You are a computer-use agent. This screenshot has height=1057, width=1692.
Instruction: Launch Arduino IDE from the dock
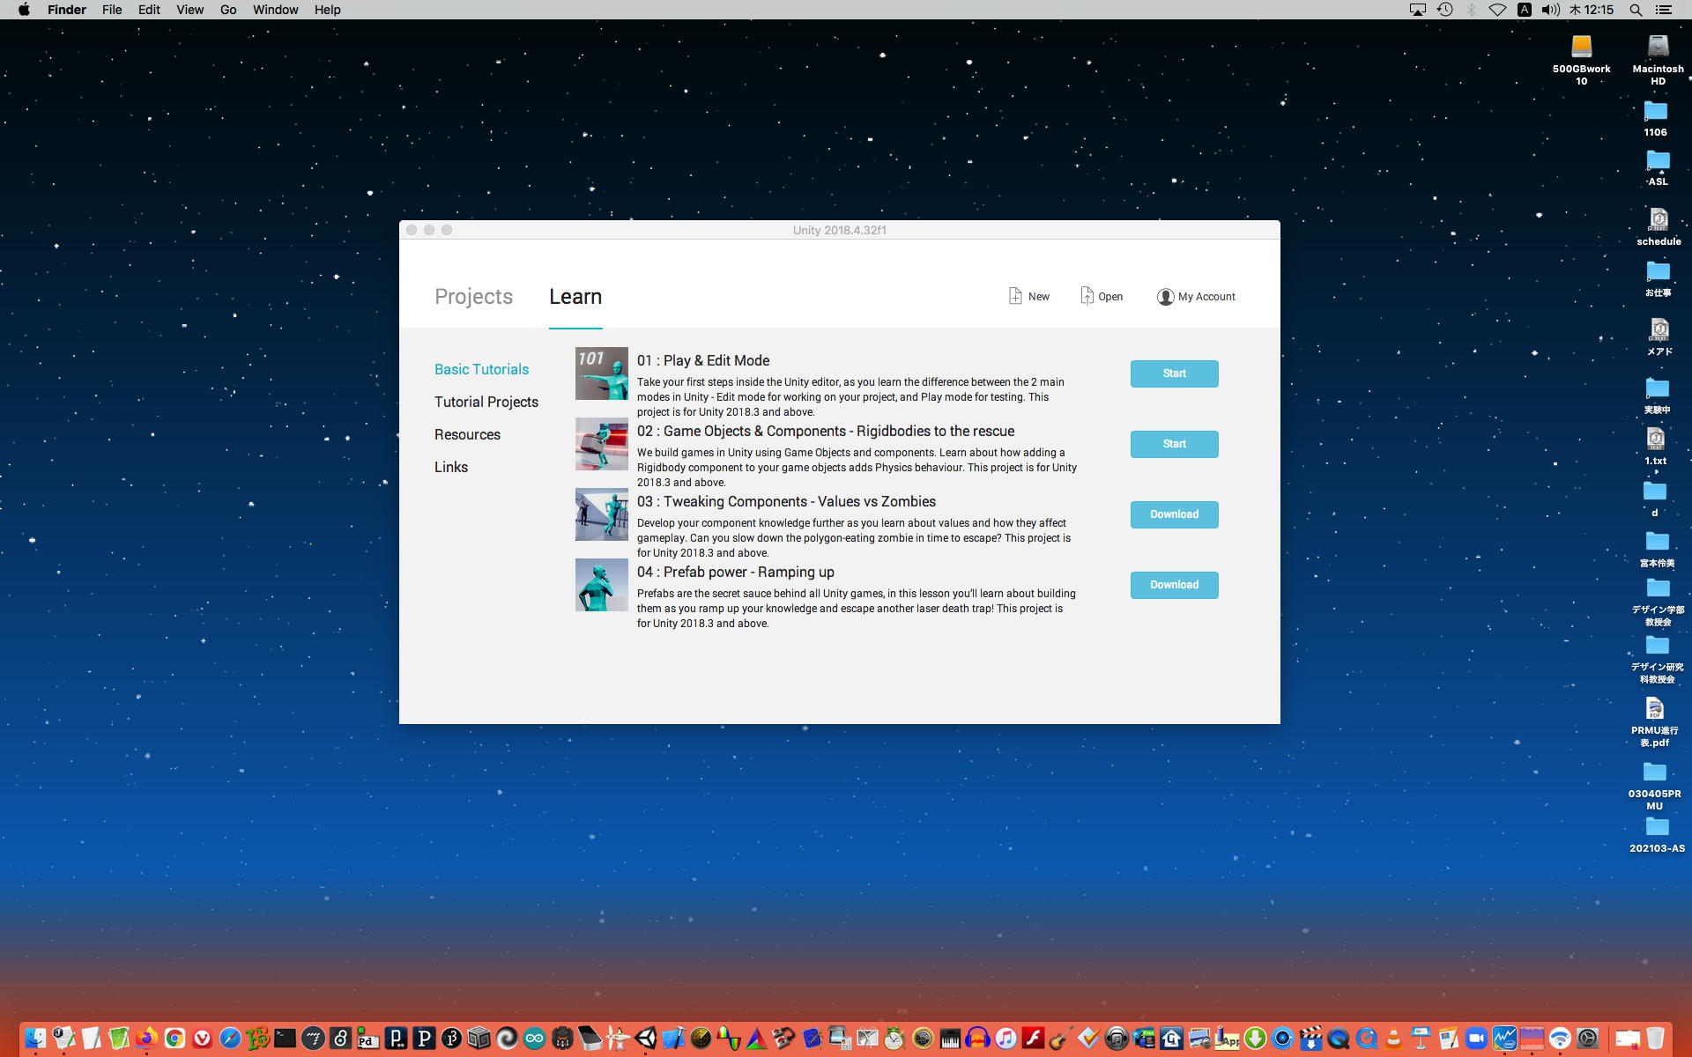click(534, 1039)
